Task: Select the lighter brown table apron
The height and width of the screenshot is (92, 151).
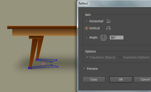Action: pyautogui.click(x=45, y=32)
